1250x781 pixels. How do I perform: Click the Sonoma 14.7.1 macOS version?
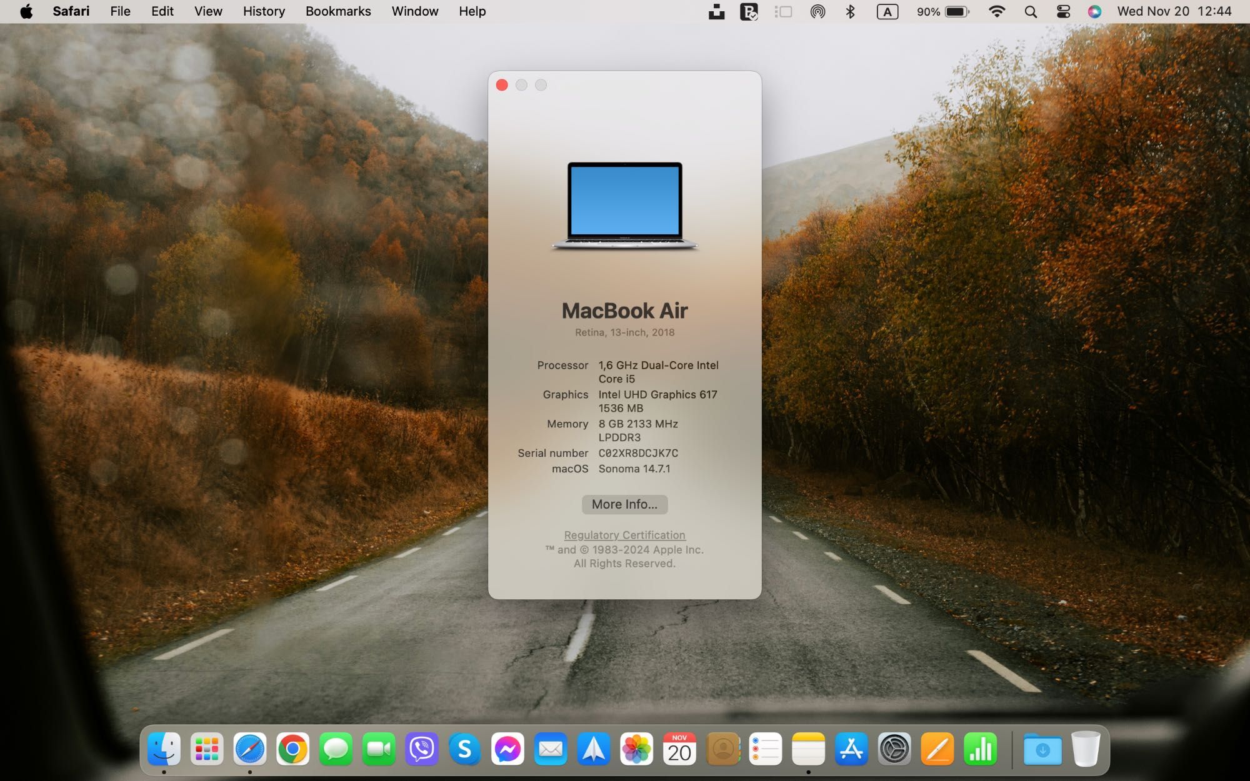pos(634,469)
